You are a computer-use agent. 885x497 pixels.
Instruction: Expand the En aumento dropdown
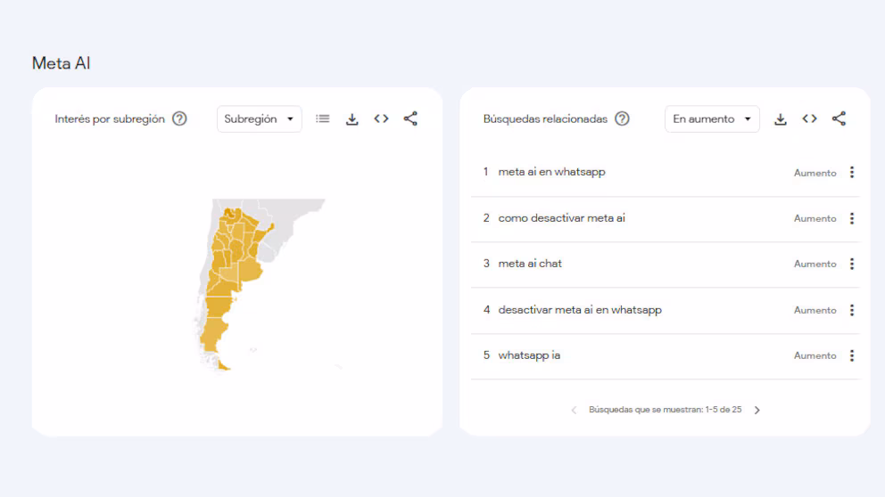coord(712,118)
